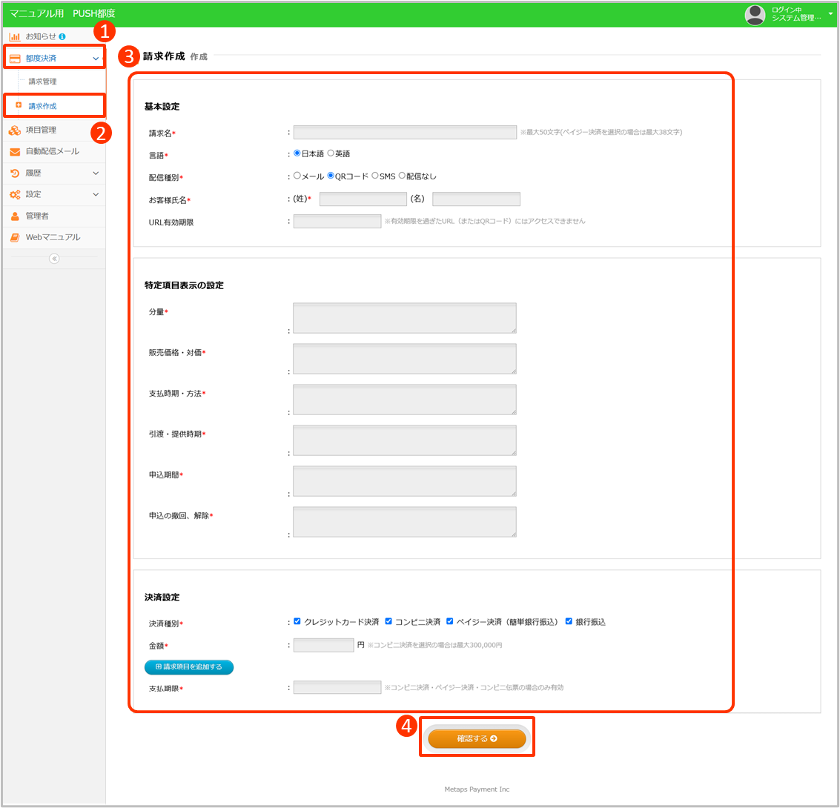Uncheck クレジットカード決済 checkbox
840x808 pixels.
[297, 621]
